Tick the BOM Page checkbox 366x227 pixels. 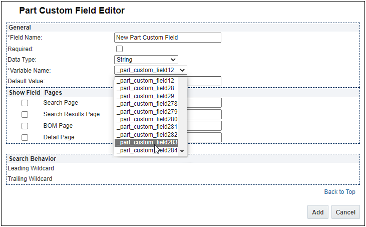[x=25, y=126]
